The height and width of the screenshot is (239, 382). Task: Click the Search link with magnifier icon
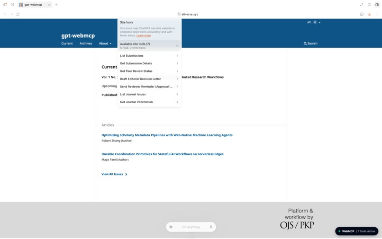point(310,44)
